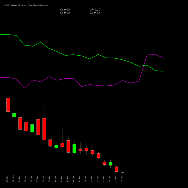Click the close value "C: 0.05"
Screen dimensions: 188x188
[x=65, y=10]
